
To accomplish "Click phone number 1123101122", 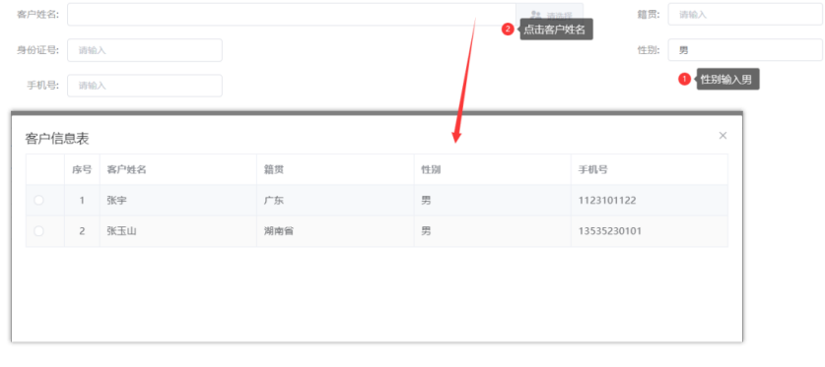I will tap(607, 201).
